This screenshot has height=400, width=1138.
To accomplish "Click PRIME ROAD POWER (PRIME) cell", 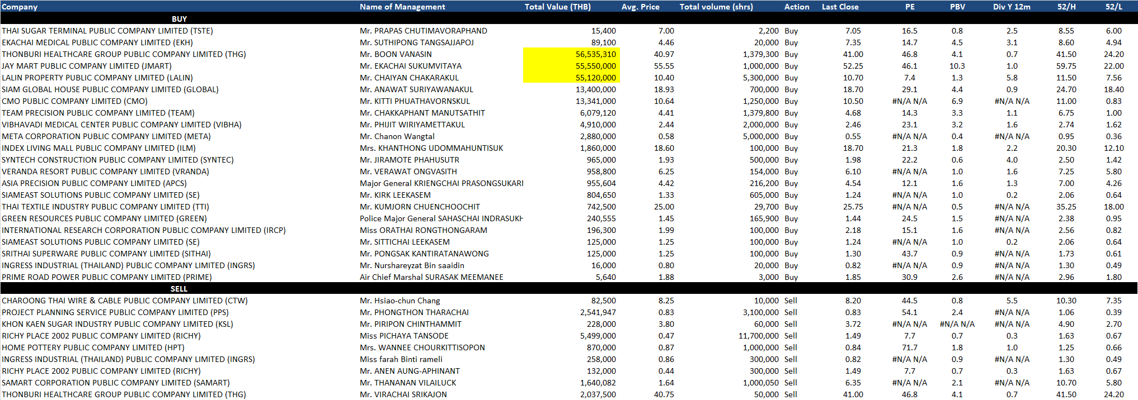I will click(x=107, y=277).
